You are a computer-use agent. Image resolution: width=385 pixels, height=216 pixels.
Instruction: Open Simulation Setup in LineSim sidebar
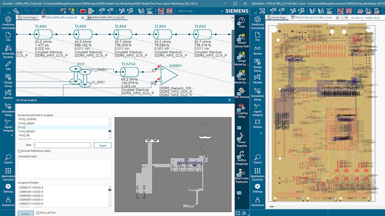8,110
